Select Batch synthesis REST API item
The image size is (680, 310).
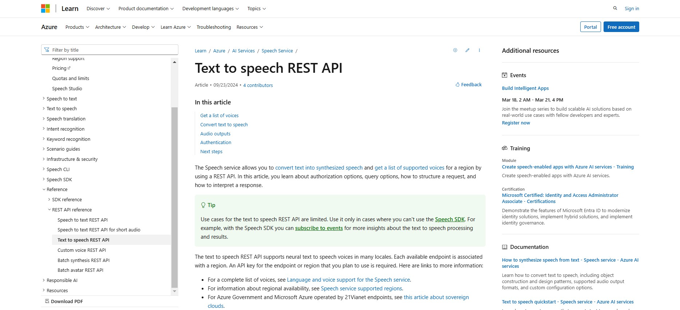pos(83,260)
